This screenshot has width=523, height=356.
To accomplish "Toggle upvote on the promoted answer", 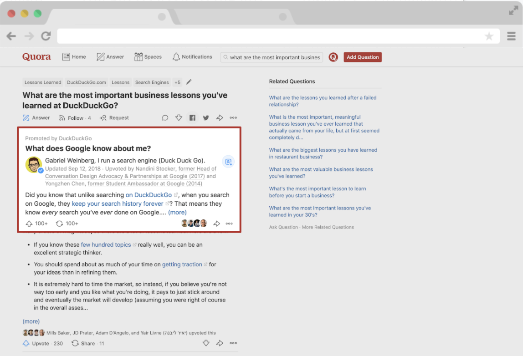I will tap(36, 224).
